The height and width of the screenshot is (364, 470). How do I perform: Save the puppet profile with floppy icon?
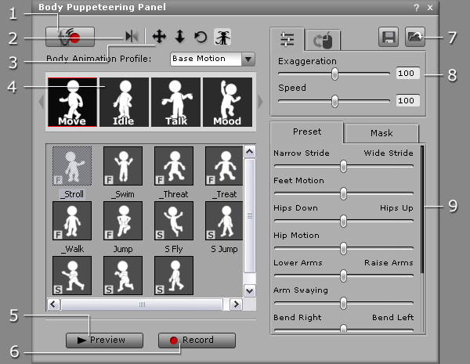coord(389,37)
